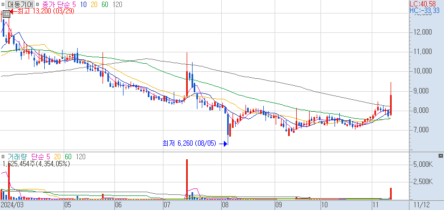Click the 최고 13,200 (03/29) high marker
This screenshot has height=210, width=444.
(x=42, y=12)
